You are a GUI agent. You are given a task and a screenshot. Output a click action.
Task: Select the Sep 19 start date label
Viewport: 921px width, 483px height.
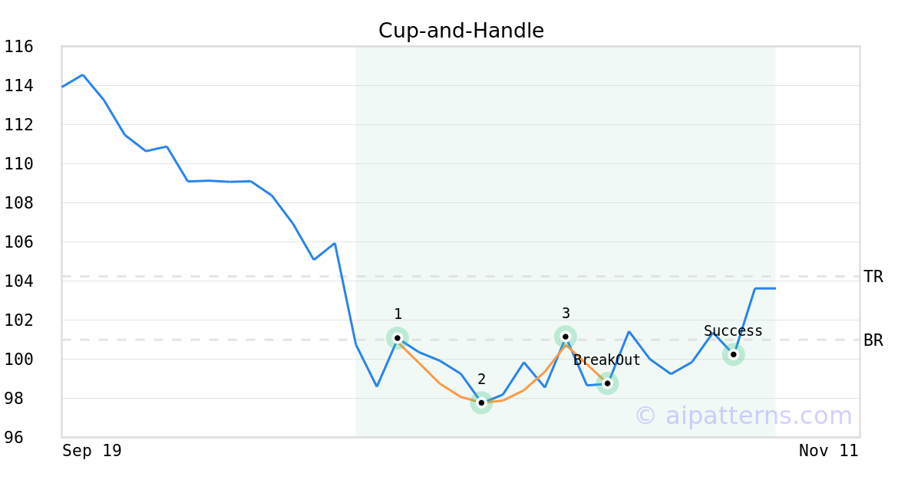point(92,451)
